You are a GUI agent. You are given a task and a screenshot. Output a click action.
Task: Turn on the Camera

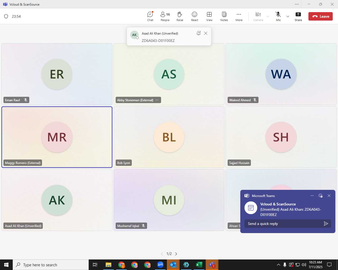pos(258,16)
